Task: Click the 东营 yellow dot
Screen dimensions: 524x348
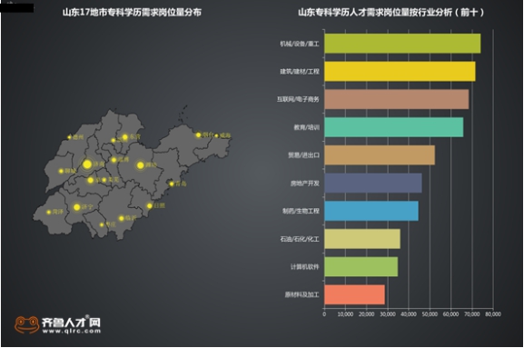Action: pyautogui.click(x=125, y=137)
